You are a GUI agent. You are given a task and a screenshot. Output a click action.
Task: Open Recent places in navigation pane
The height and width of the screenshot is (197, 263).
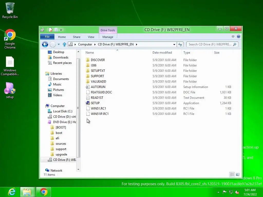point(62,63)
